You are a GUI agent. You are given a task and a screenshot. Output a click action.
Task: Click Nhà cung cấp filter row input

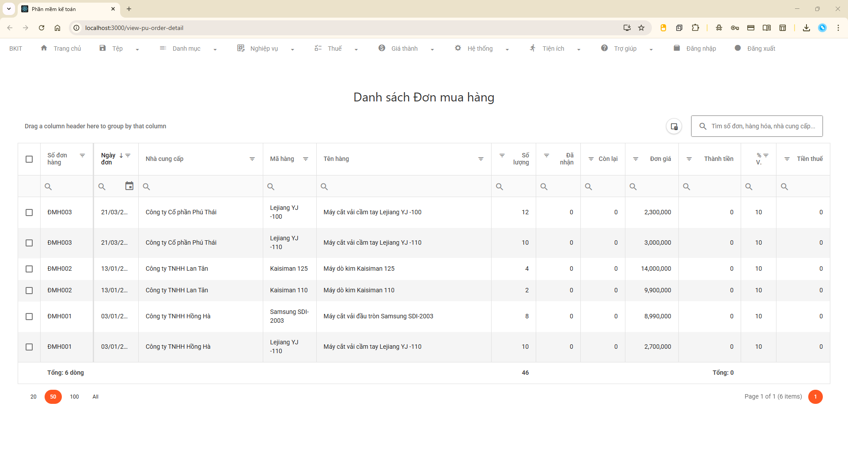201,186
